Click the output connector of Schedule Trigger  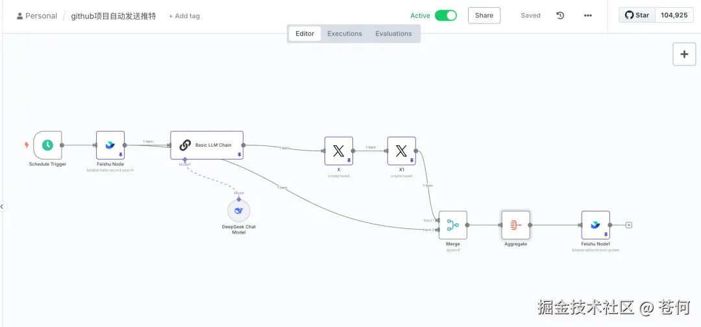(62, 145)
